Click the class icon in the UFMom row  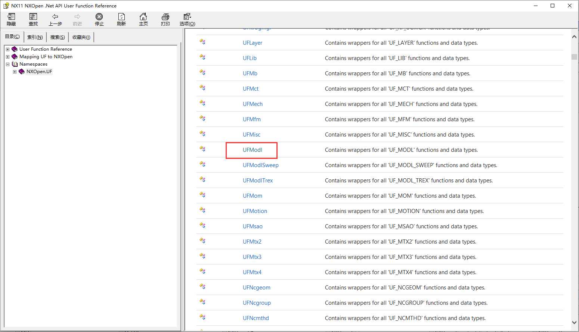[x=202, y=195]
